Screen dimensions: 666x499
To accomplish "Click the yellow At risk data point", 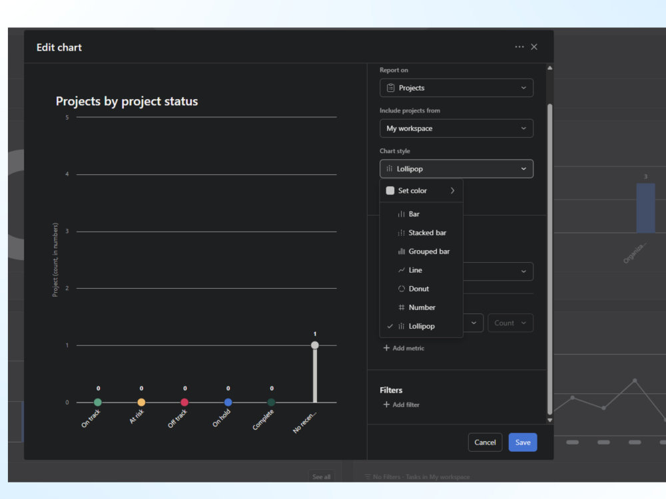I will tap(141, 403).
